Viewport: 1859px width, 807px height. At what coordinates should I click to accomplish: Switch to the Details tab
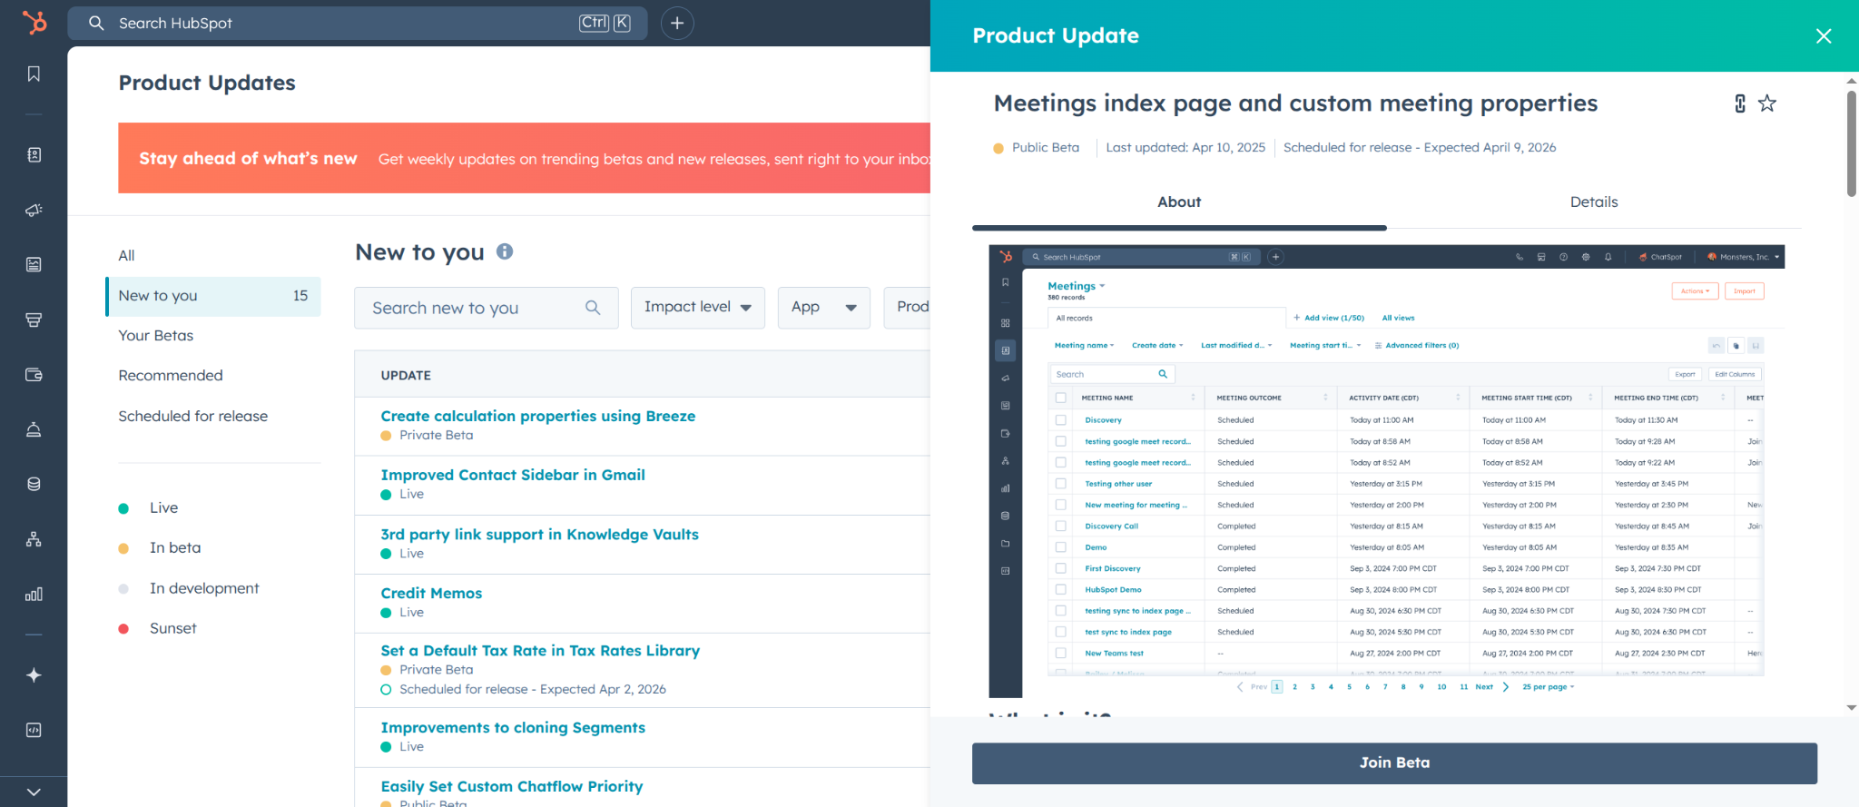click(x=1594, y=202)
